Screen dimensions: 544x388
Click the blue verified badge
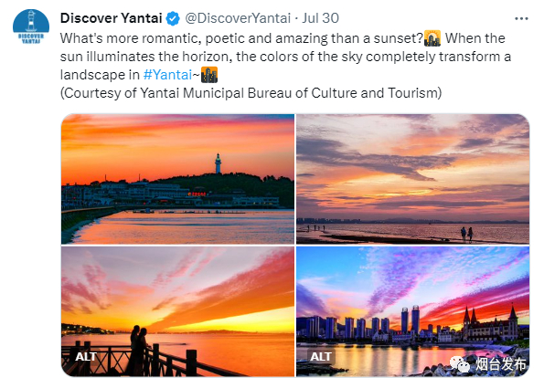click(x=173, y=18)
